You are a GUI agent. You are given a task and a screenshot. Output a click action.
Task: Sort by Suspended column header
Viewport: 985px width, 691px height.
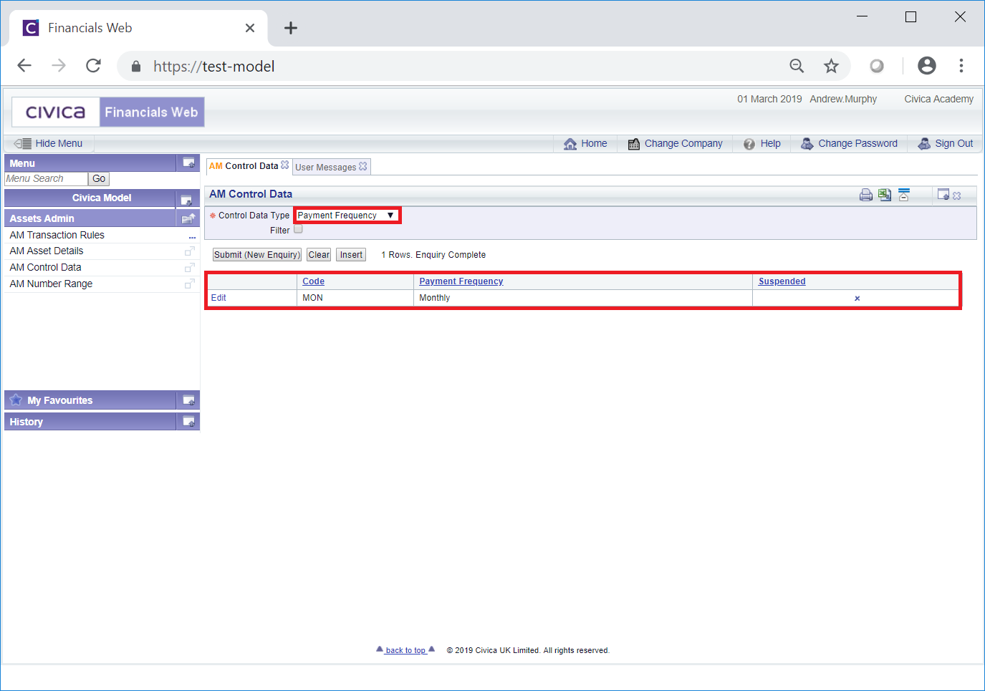pyautogui.click(x=782, y=281)
